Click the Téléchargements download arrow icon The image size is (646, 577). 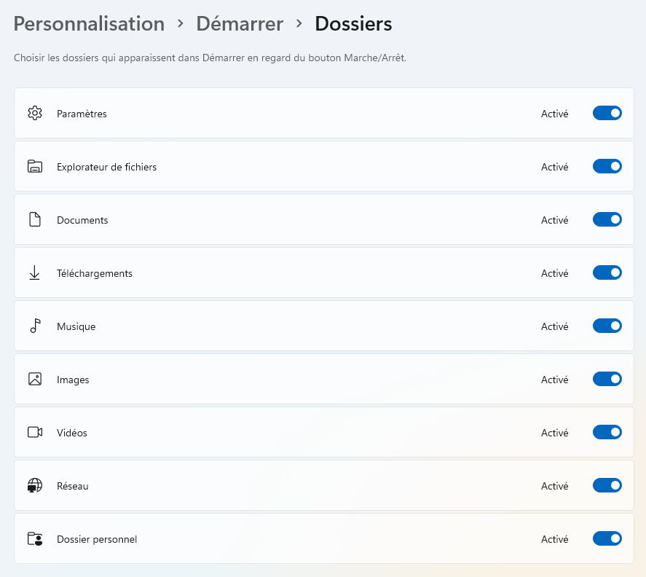coord(35,272)
